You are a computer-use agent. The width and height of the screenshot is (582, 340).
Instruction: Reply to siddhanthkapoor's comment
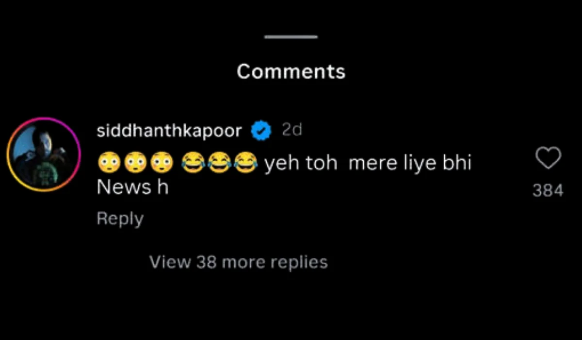pos(120,219)
